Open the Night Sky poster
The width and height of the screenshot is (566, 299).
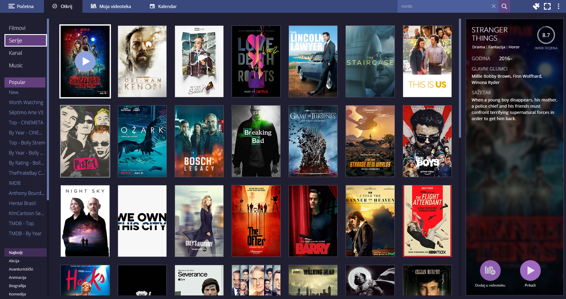(85, 221)
